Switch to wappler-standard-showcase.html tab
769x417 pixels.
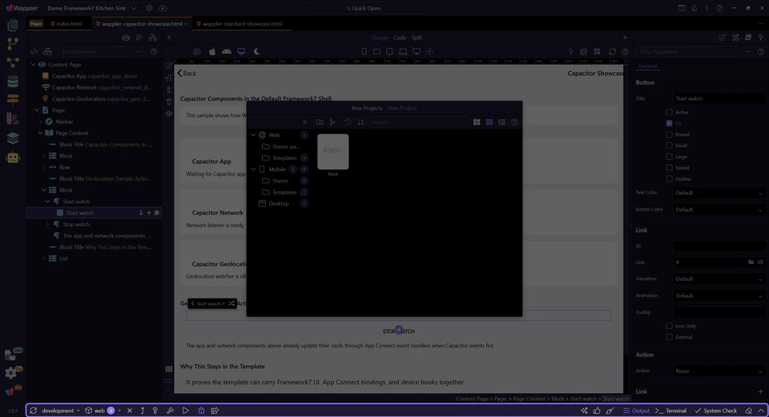(240, 23)
